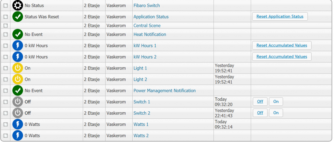Click the blue lightning icon for kW Hours 1
334x142 pixels.
[x=17, y=46]
